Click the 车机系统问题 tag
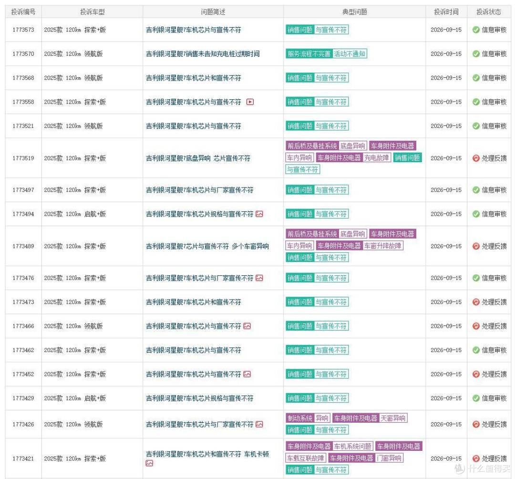The height and width of the screenshot is (479, 515). tap(353, 446)
